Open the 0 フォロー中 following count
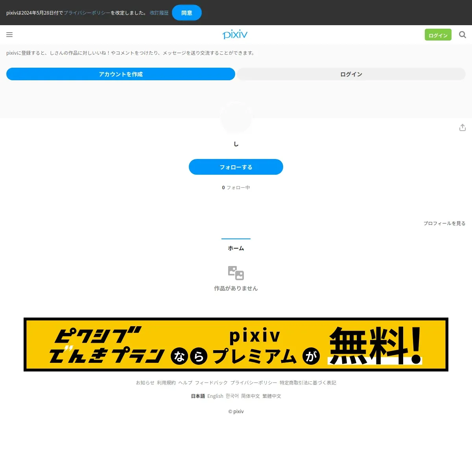The image size is (472, 473). point(236,188)
